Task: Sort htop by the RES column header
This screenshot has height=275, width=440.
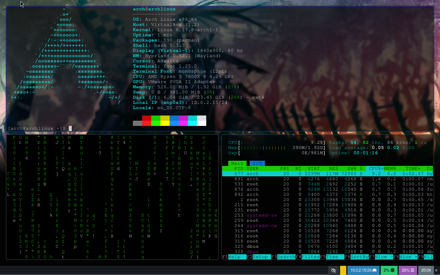Action: click(333, 169)
